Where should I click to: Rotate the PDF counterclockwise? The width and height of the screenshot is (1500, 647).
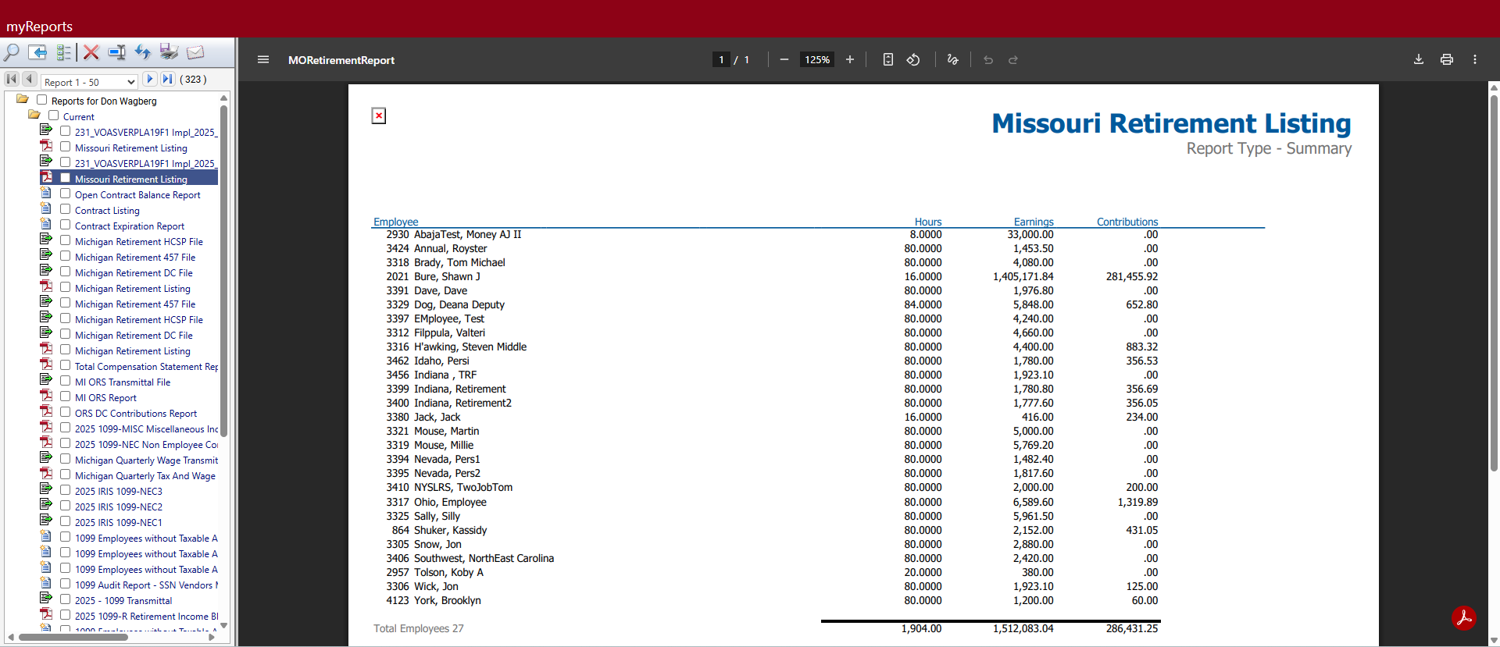pos(913,60)
